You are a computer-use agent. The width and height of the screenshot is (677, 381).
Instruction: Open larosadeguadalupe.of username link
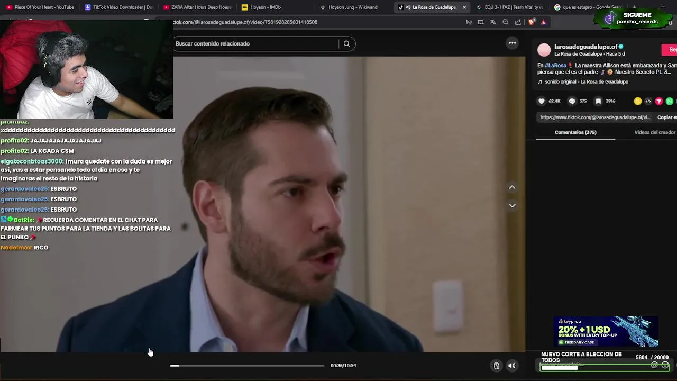(585, 47)
